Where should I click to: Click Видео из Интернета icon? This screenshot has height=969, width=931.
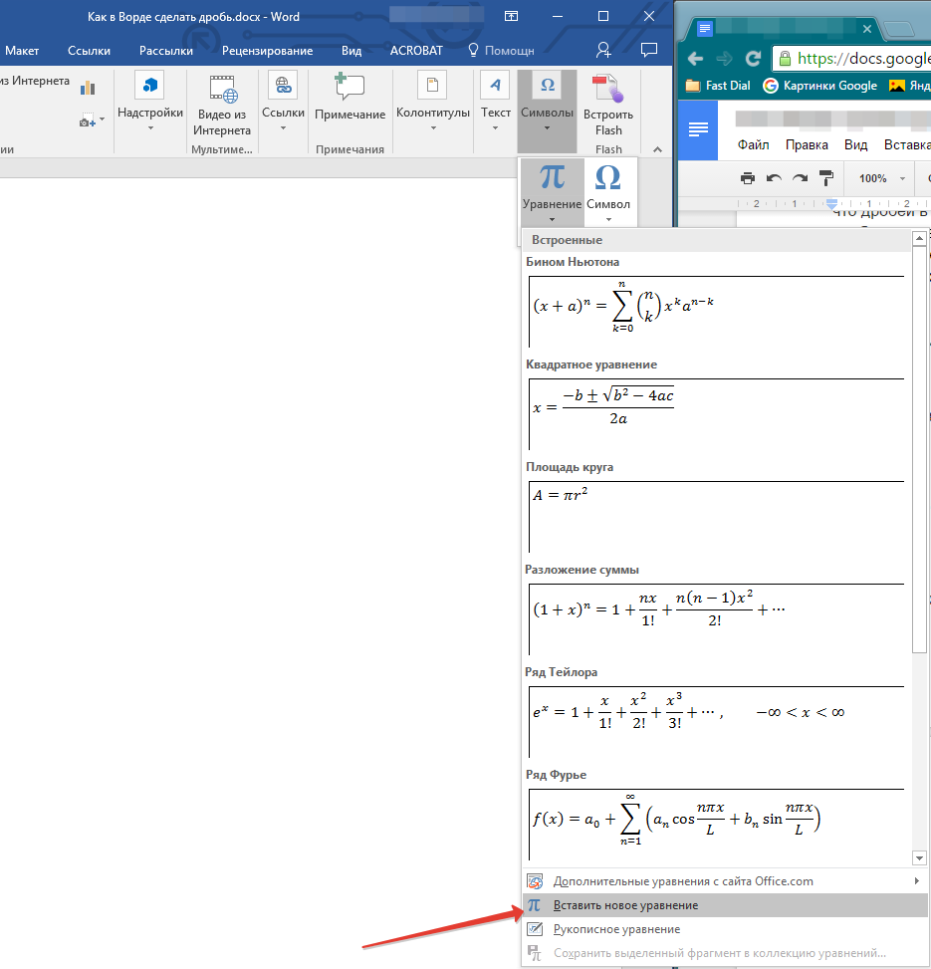[222, 89]
